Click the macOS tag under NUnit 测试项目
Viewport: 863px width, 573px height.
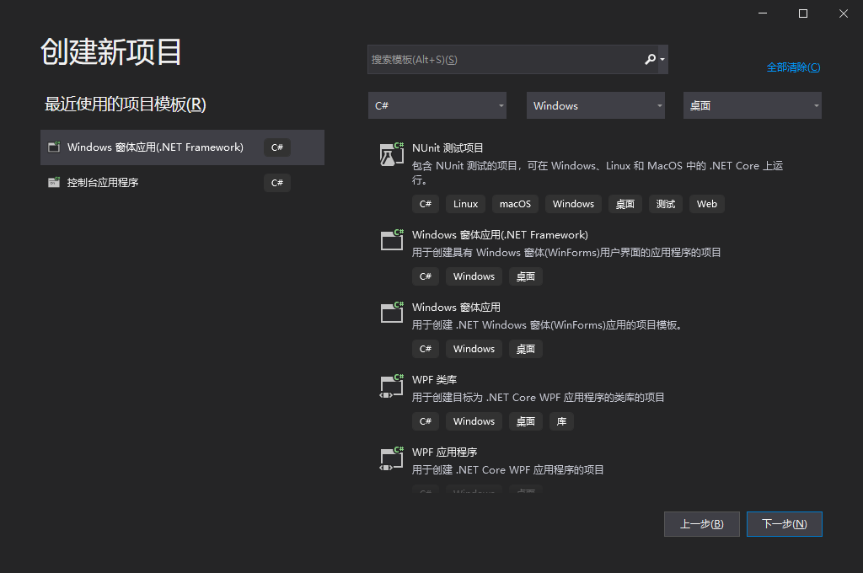(515, 204)
